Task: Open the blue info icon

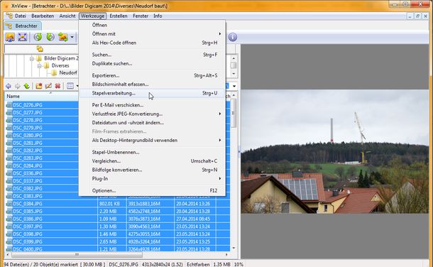Action: point(233,37)
